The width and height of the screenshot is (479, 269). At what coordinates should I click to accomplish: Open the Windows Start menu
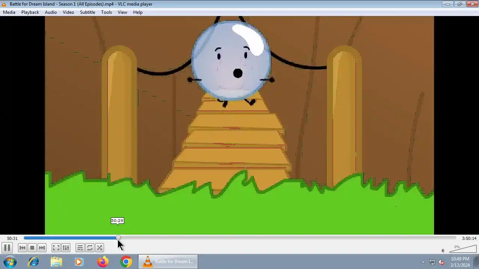point(10,262)
